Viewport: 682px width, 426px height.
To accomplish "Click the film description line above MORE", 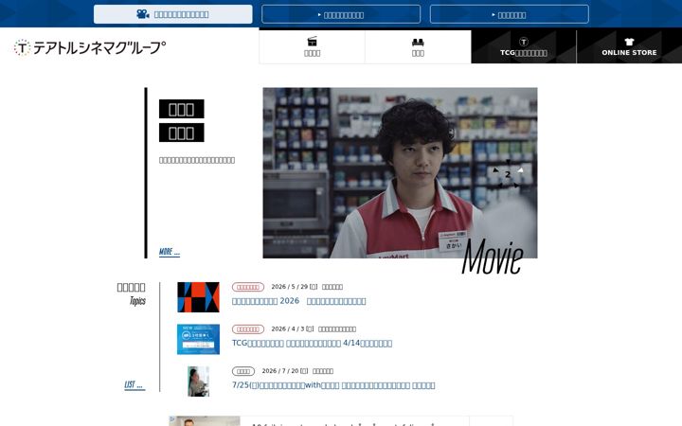I will 197,160.
